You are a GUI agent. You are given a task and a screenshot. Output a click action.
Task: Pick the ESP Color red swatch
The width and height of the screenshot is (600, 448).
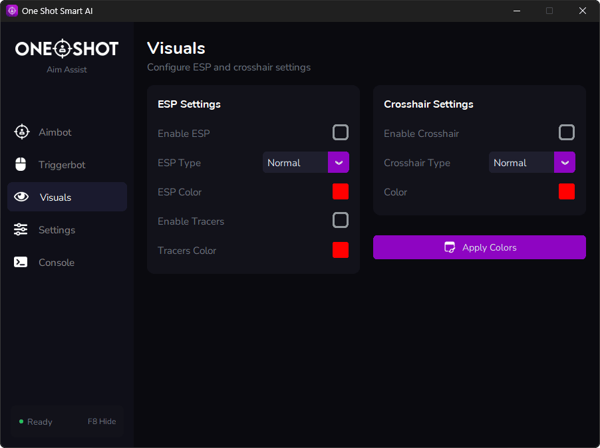341,192
